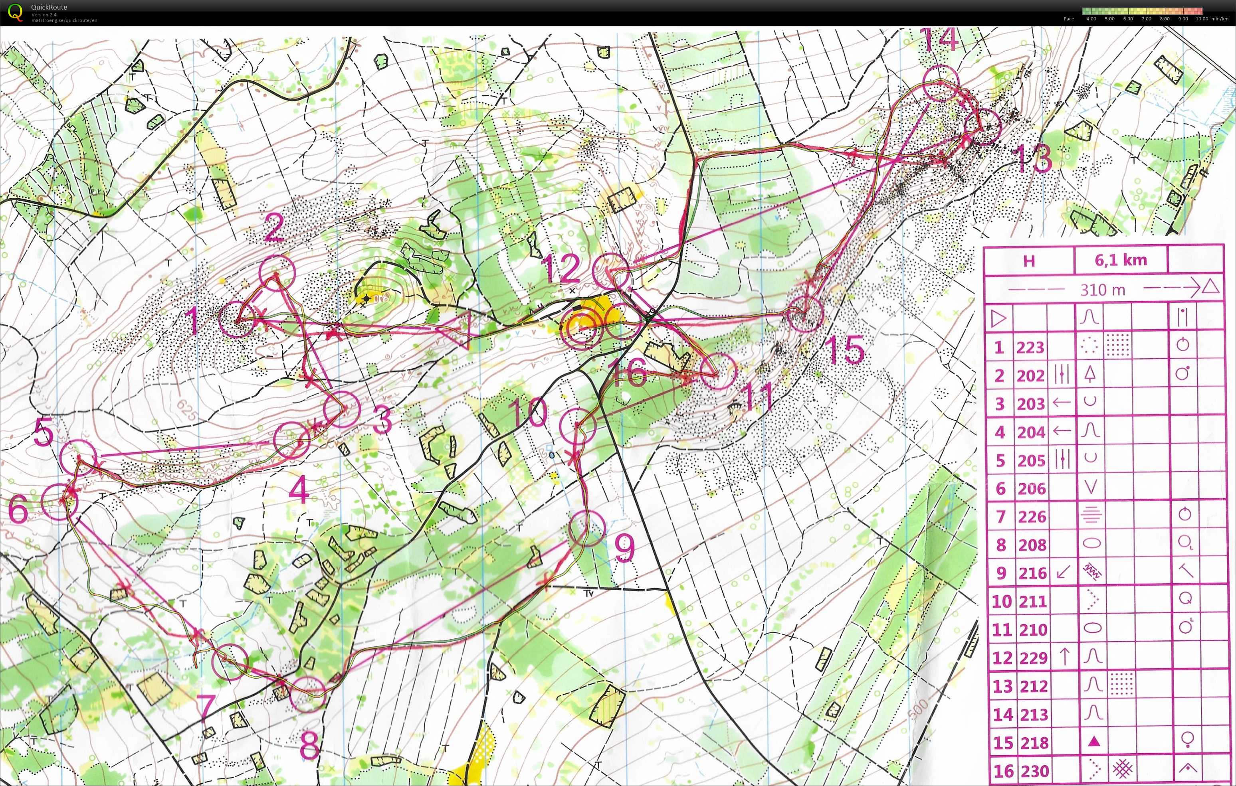Image resolution: width=1236 pixels, height=786 pixels.
Task: Click start triangle symbol in description table
Action: [998, 319]
